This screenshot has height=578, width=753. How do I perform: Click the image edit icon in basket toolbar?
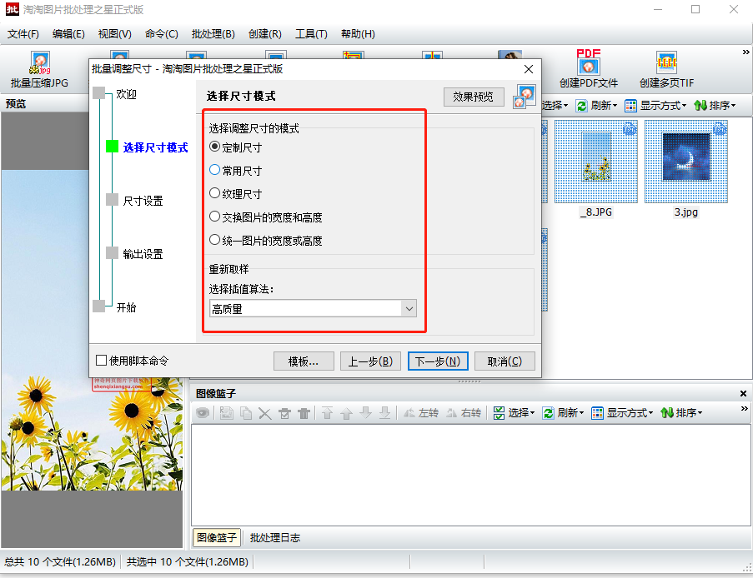[x=226, y=413]
